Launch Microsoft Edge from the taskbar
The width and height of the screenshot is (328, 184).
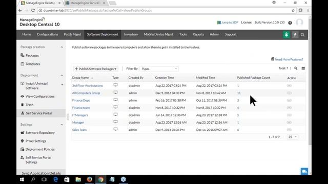click(56, 179)
